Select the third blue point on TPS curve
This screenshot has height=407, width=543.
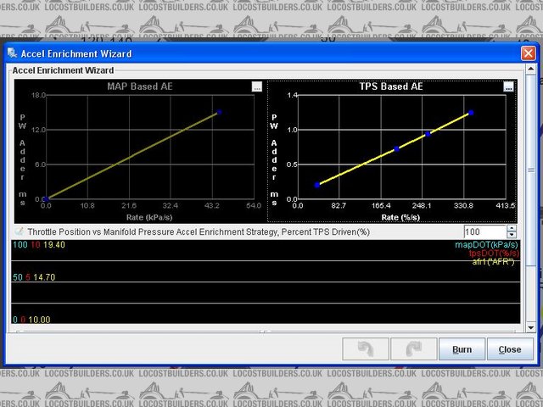click(428, 134)
